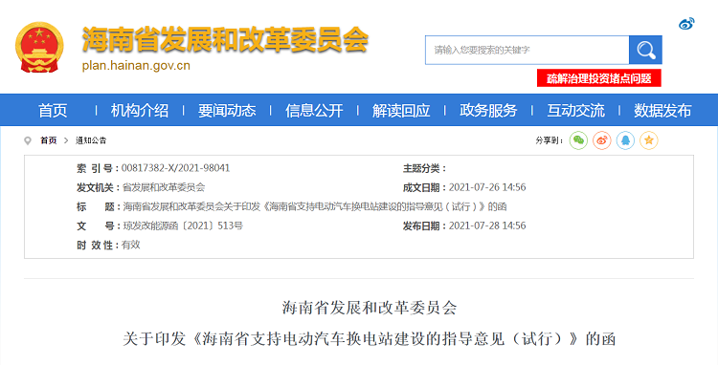Click the 主题分类 label
This screenshot has width=718, height=365.
pos(424,168)
